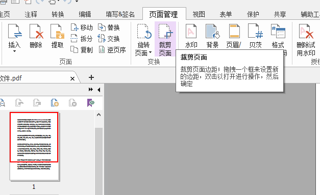Click 删除试用水印 (Remove trial watermark)
Screen dimensions: 320x195
coord(306,40)
